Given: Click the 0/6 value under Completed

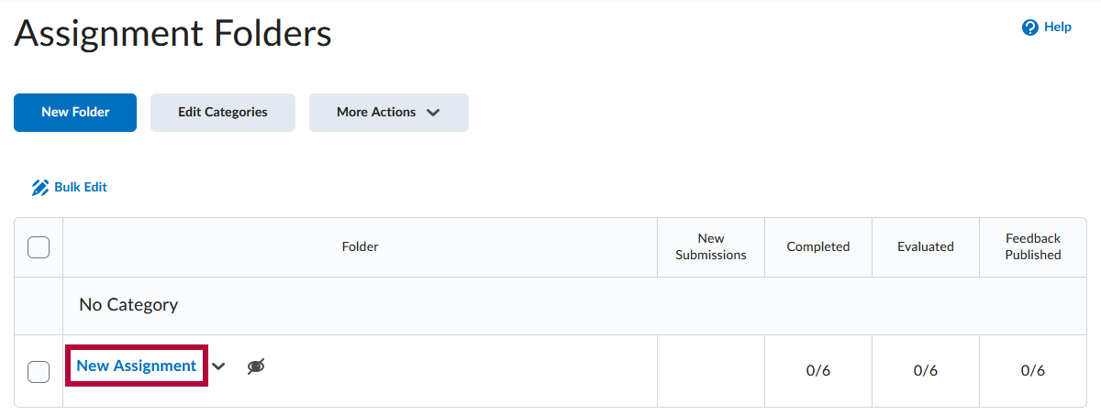Looking at the screenshot, I should click(818, 371).
